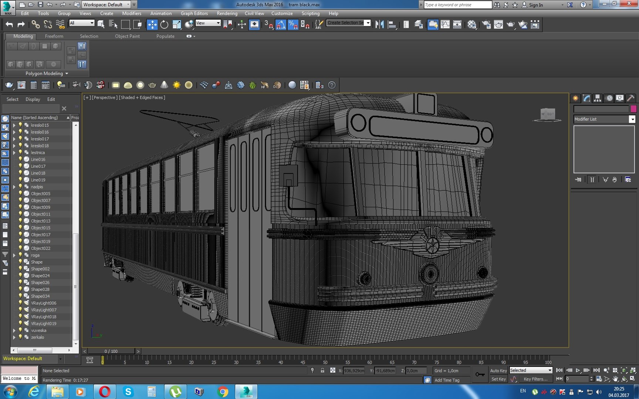Screen dimensions: 639x399
Task: Toggle Percent Snap in main toolbar
Action: (x=293, y=24)
